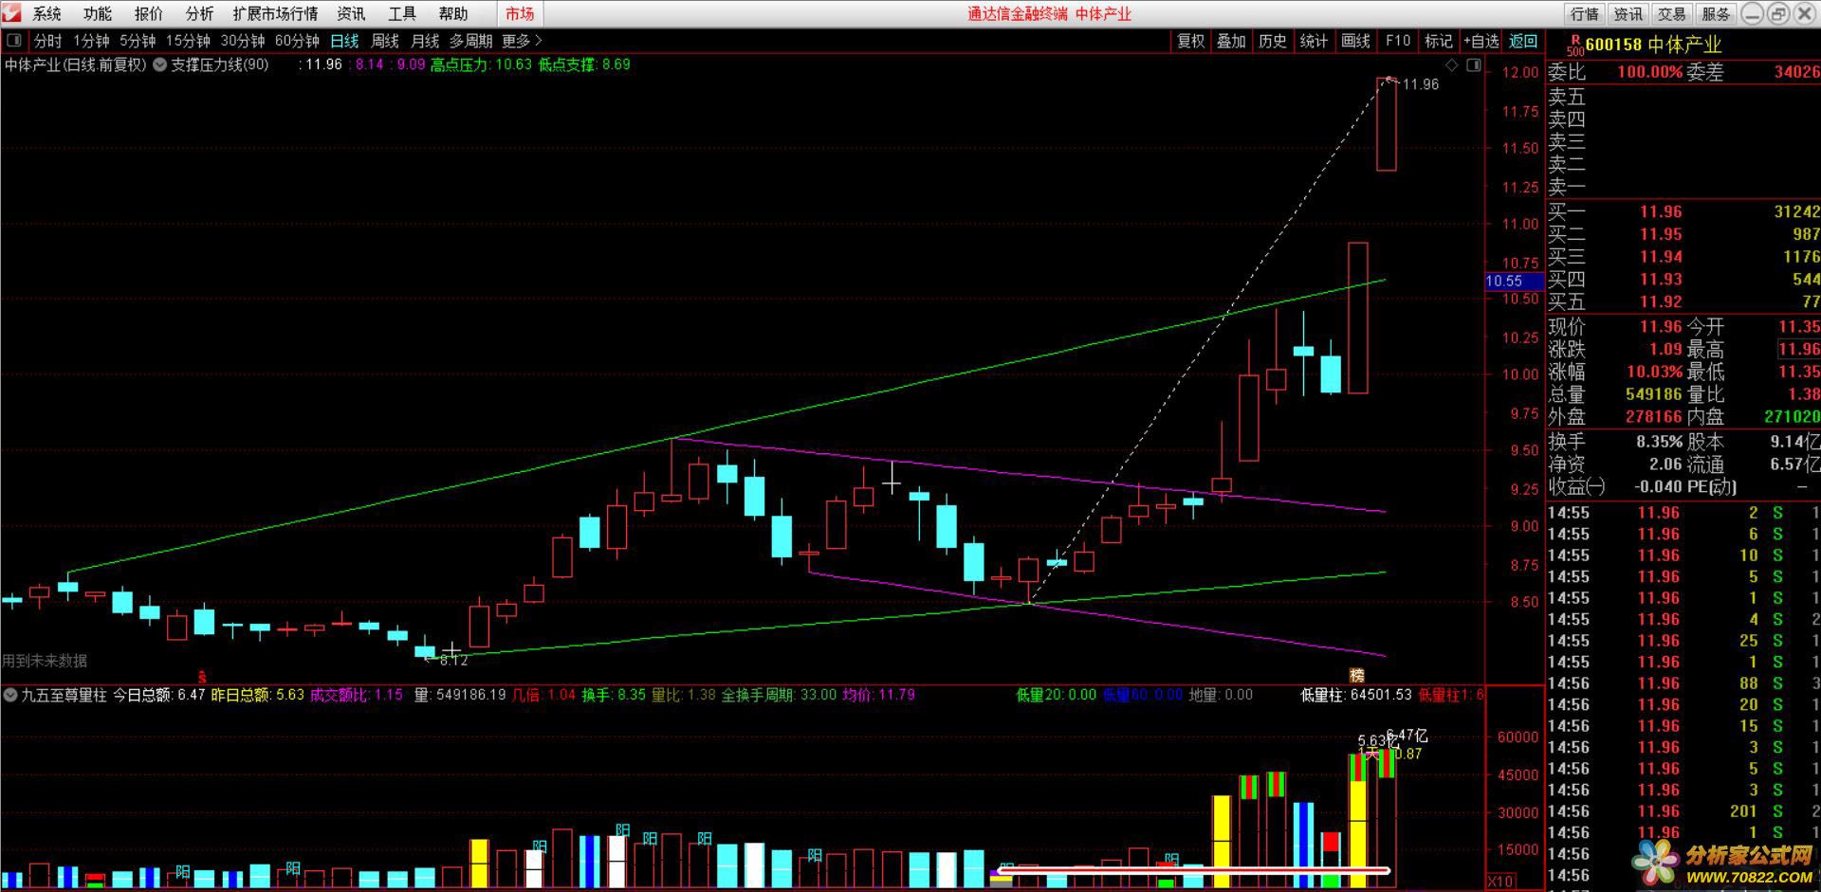Switch to the 1分钟 period
The image size is (1821, 892).
(92, 41)
